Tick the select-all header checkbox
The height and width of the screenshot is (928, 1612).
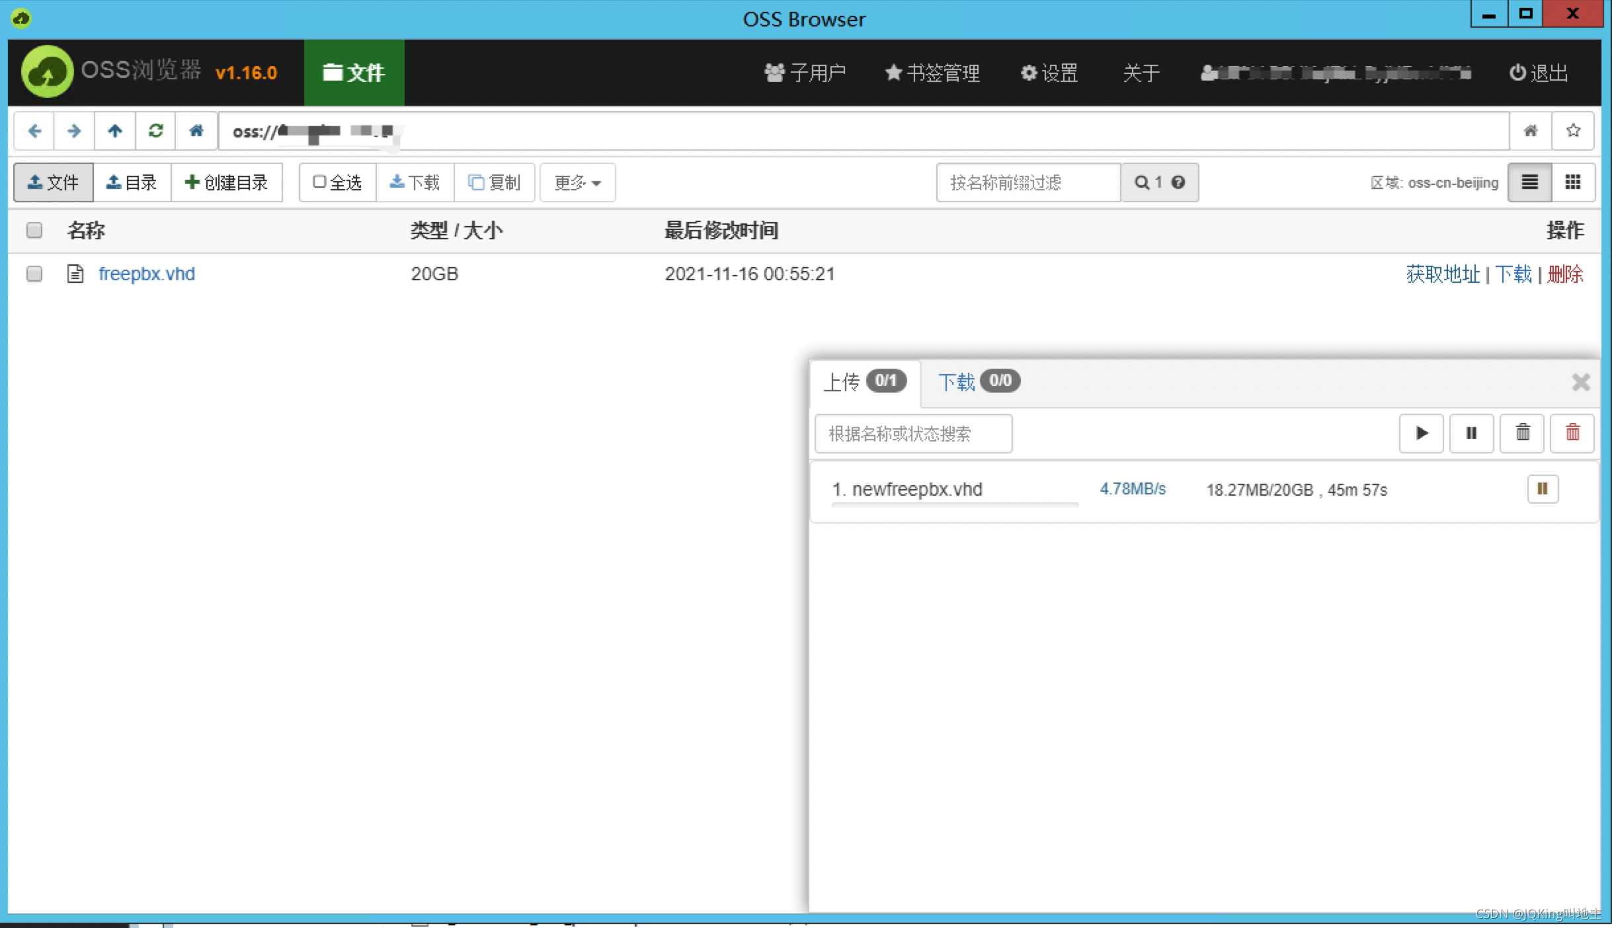(34, 230)
